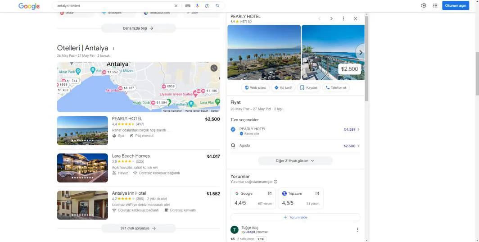Select the ₺1.552 price pin on the map
Screen dimensions: 479x242
coord(110,72)
